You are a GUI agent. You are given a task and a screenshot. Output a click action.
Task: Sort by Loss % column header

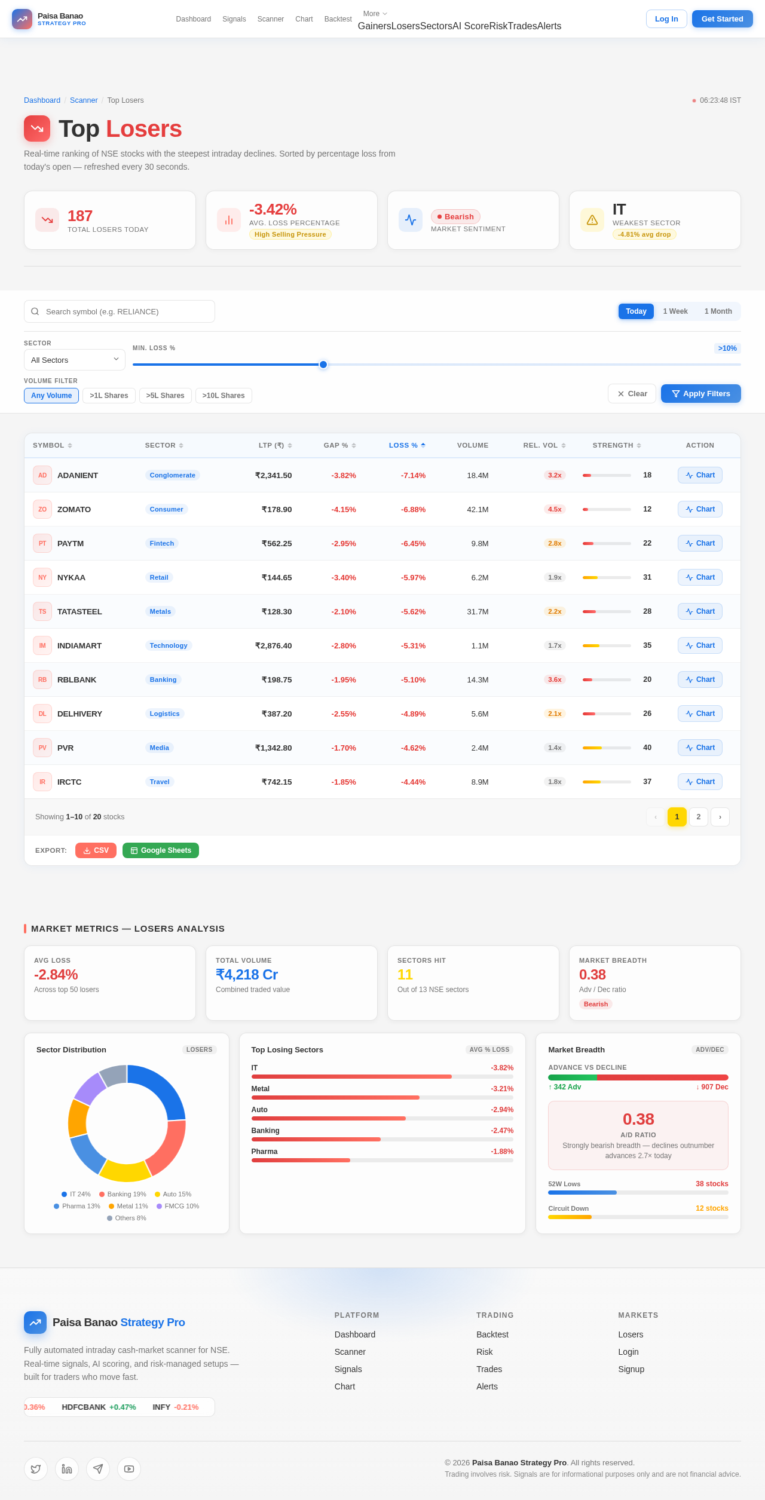(x=407, y=445)
